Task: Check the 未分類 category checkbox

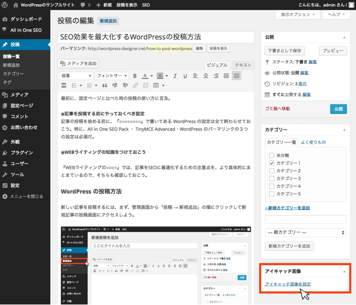Action: click(272, 156)
